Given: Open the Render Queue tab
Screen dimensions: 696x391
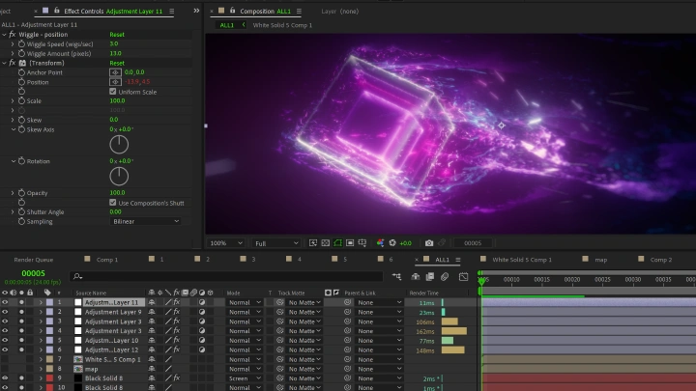Looking at the screenshot, I should (x=33, y=260).
